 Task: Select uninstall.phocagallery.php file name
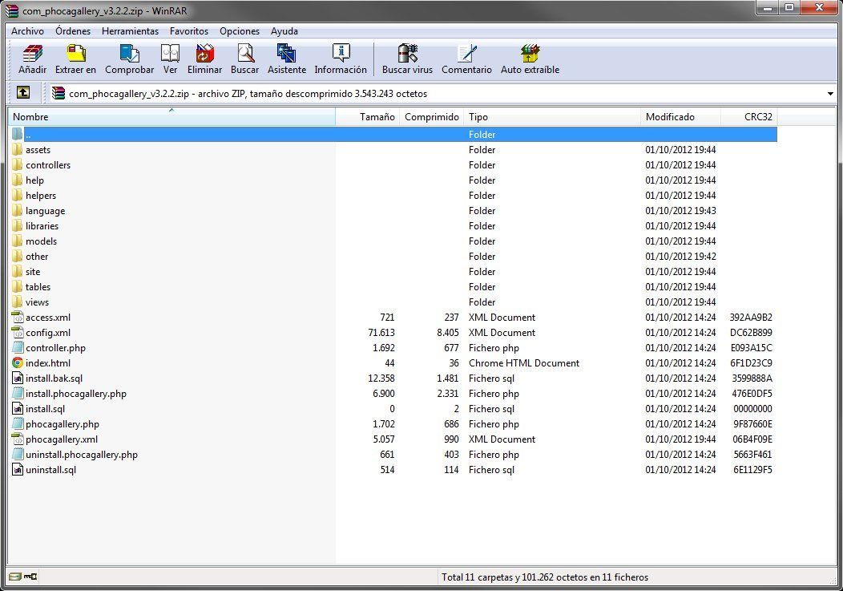coord(82,455)
